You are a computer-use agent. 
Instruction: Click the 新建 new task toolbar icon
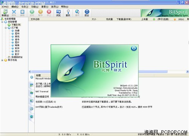(x=5, y=13)
